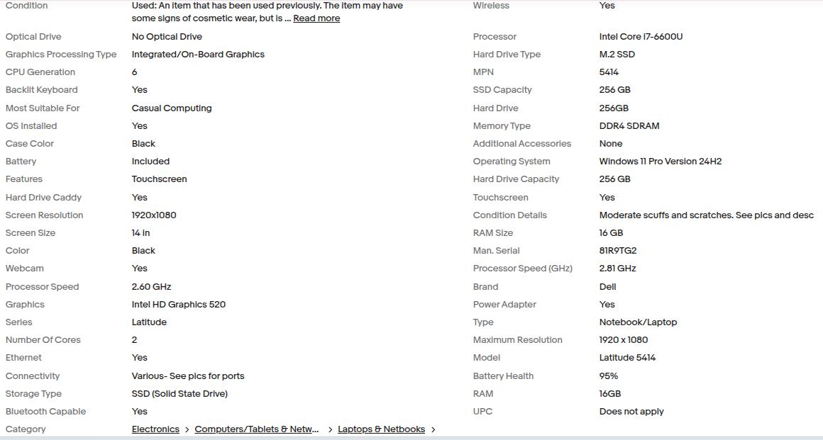Viewport: 823px width, 440px height.
Task: Click the 'Man. Serial' label
Action: (x=496, y=251)
